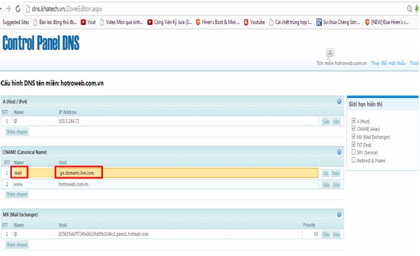This screenshot has width=420, height=256.
Task: Click help icon in MX section
Action: click(339, 214)
